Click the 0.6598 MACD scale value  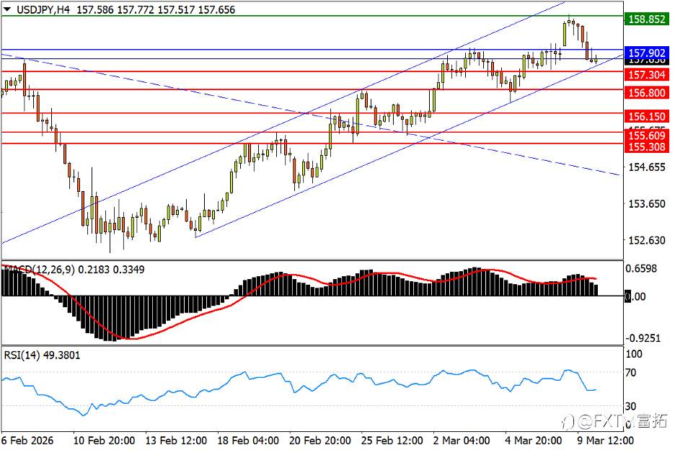[641, 269]
